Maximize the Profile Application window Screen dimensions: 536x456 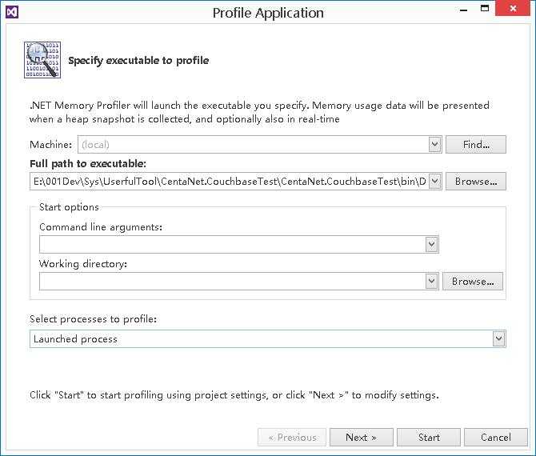[486, 10]
